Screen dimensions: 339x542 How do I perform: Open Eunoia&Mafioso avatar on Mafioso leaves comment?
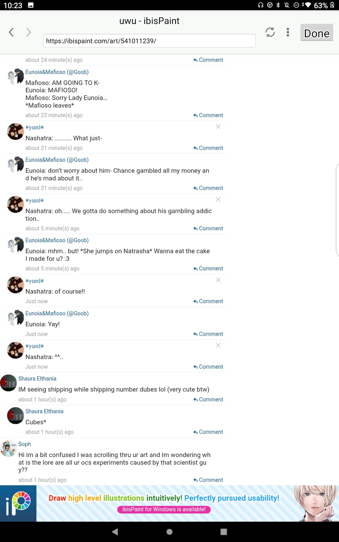coord(16,77)
